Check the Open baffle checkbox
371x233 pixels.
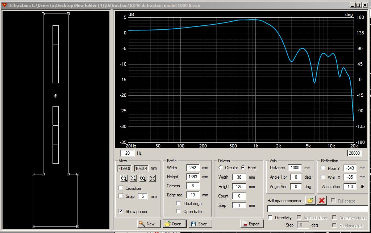point(179,211)
